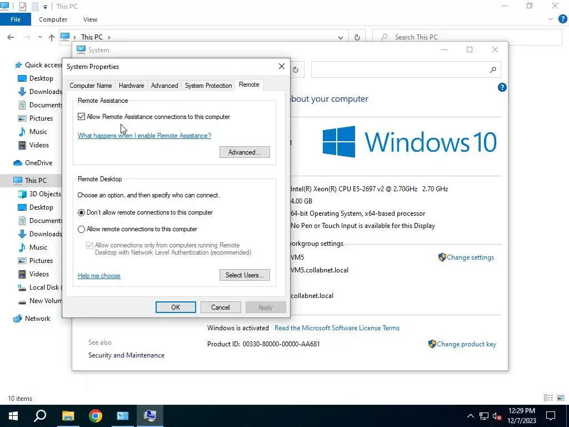Switch to the Advanced tab
569x427 pixels.
164,86
